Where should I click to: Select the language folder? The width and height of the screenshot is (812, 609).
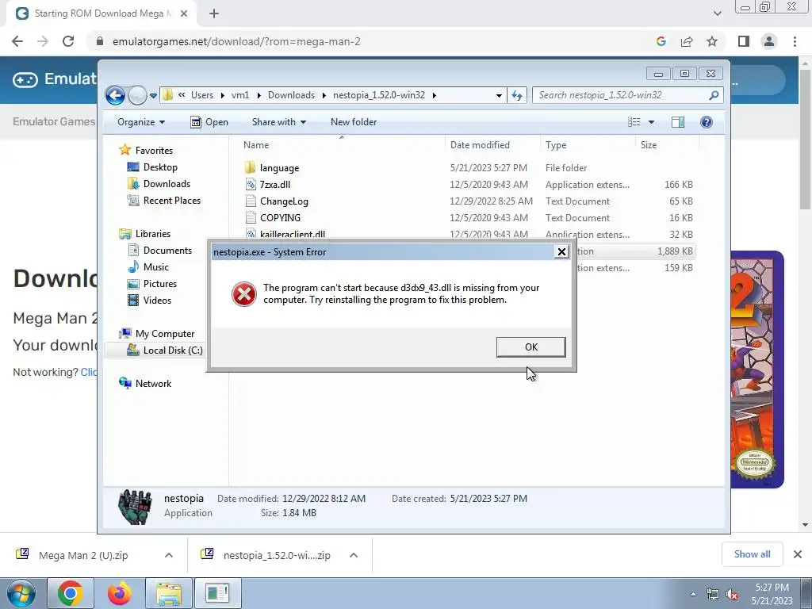pyautogui.click(x=279, y=168)
